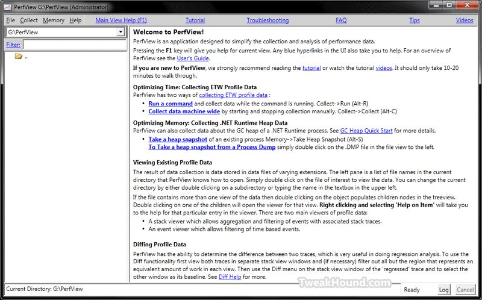Open the Diff Help link
This screenshot has width=482, height=300.
tap(230, 277)
